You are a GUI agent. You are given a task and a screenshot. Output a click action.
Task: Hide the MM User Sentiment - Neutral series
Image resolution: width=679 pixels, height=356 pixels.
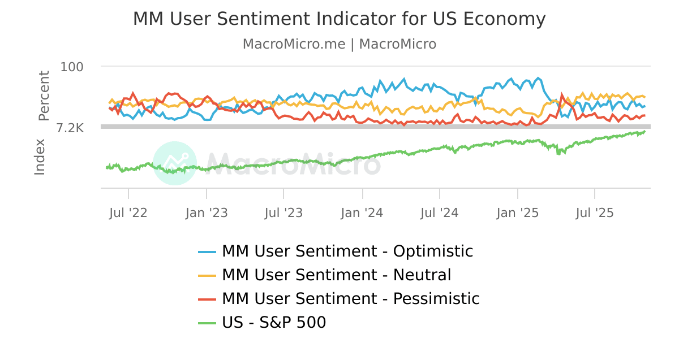click(x=336, y=275)
